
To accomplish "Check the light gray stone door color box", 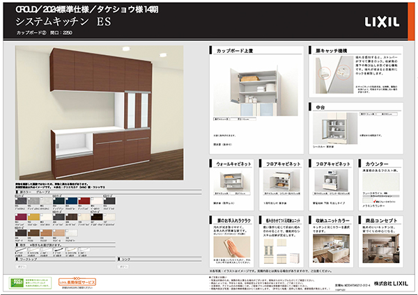I will click(x=29, y=198).
